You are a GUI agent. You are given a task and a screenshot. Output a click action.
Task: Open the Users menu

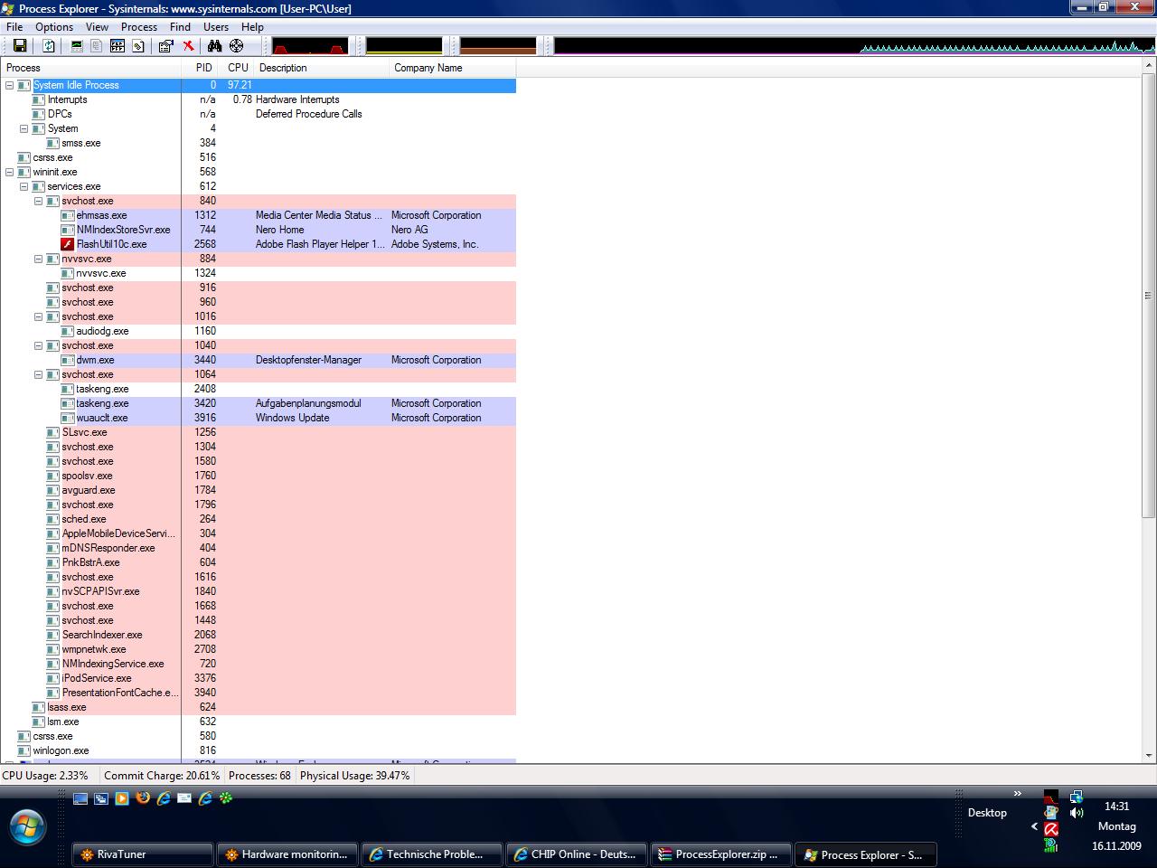tap(216, 27)
